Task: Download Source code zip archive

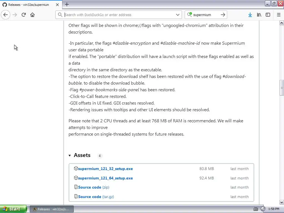Action: pyautogui.click(x=94, y=187)
